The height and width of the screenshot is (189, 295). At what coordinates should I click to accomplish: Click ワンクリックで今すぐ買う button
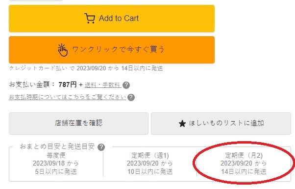[112, 50]
